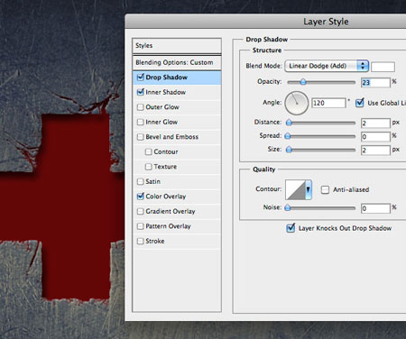This screenshot has width=406, height=339.
Task: Click the Opacity slider handle
Action: 303,82
